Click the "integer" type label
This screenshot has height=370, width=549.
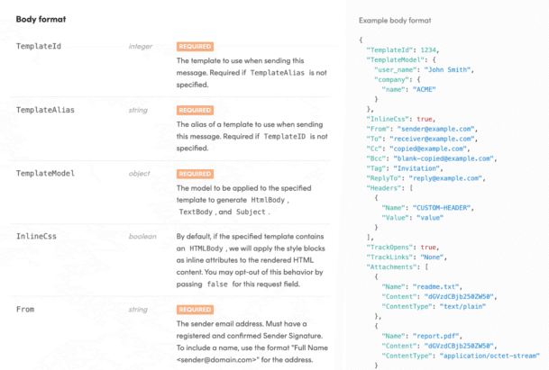140,45
